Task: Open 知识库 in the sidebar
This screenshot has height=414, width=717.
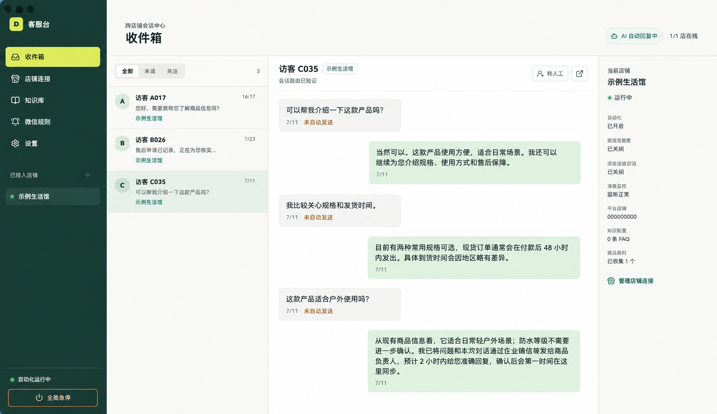Action: point(53,100)
